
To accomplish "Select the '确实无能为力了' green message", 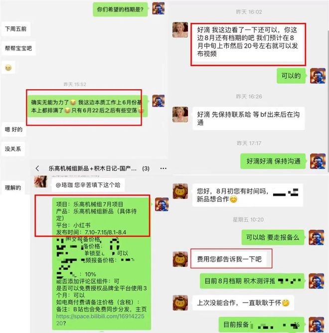I will point(87,106).
